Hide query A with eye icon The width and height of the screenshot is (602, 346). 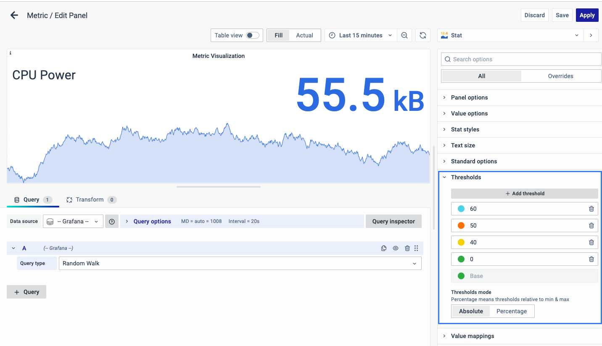[395, 248]
